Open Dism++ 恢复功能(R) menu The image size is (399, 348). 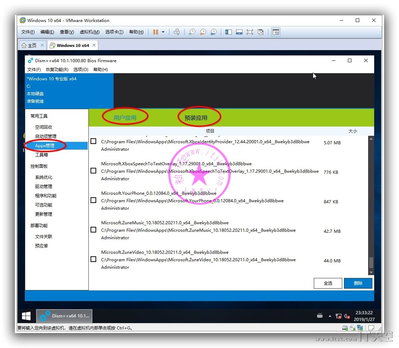pyautogui.click(x=57, y=70)
